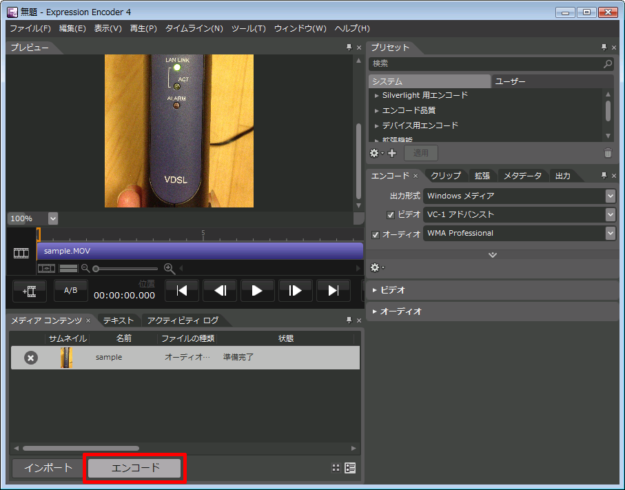Select the ユーザー preset tab
The image size is (625, 490).
pyautogui.click(x=552, y=81)
